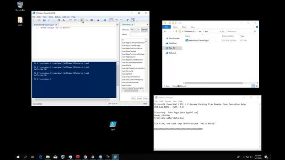
Task: Toggle the Show Command Add-on toolbar icon
Action: point(133,20)
